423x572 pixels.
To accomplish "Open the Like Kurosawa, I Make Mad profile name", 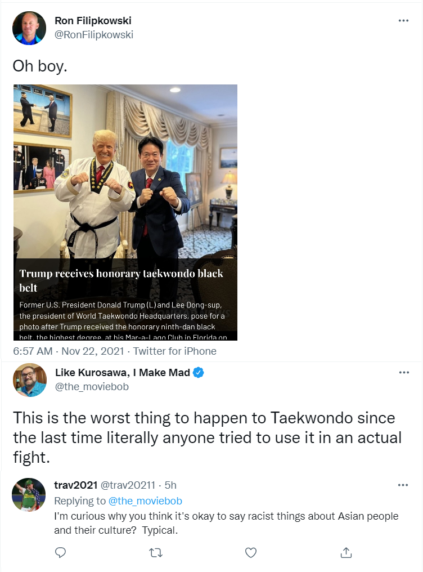I will 123,373.
